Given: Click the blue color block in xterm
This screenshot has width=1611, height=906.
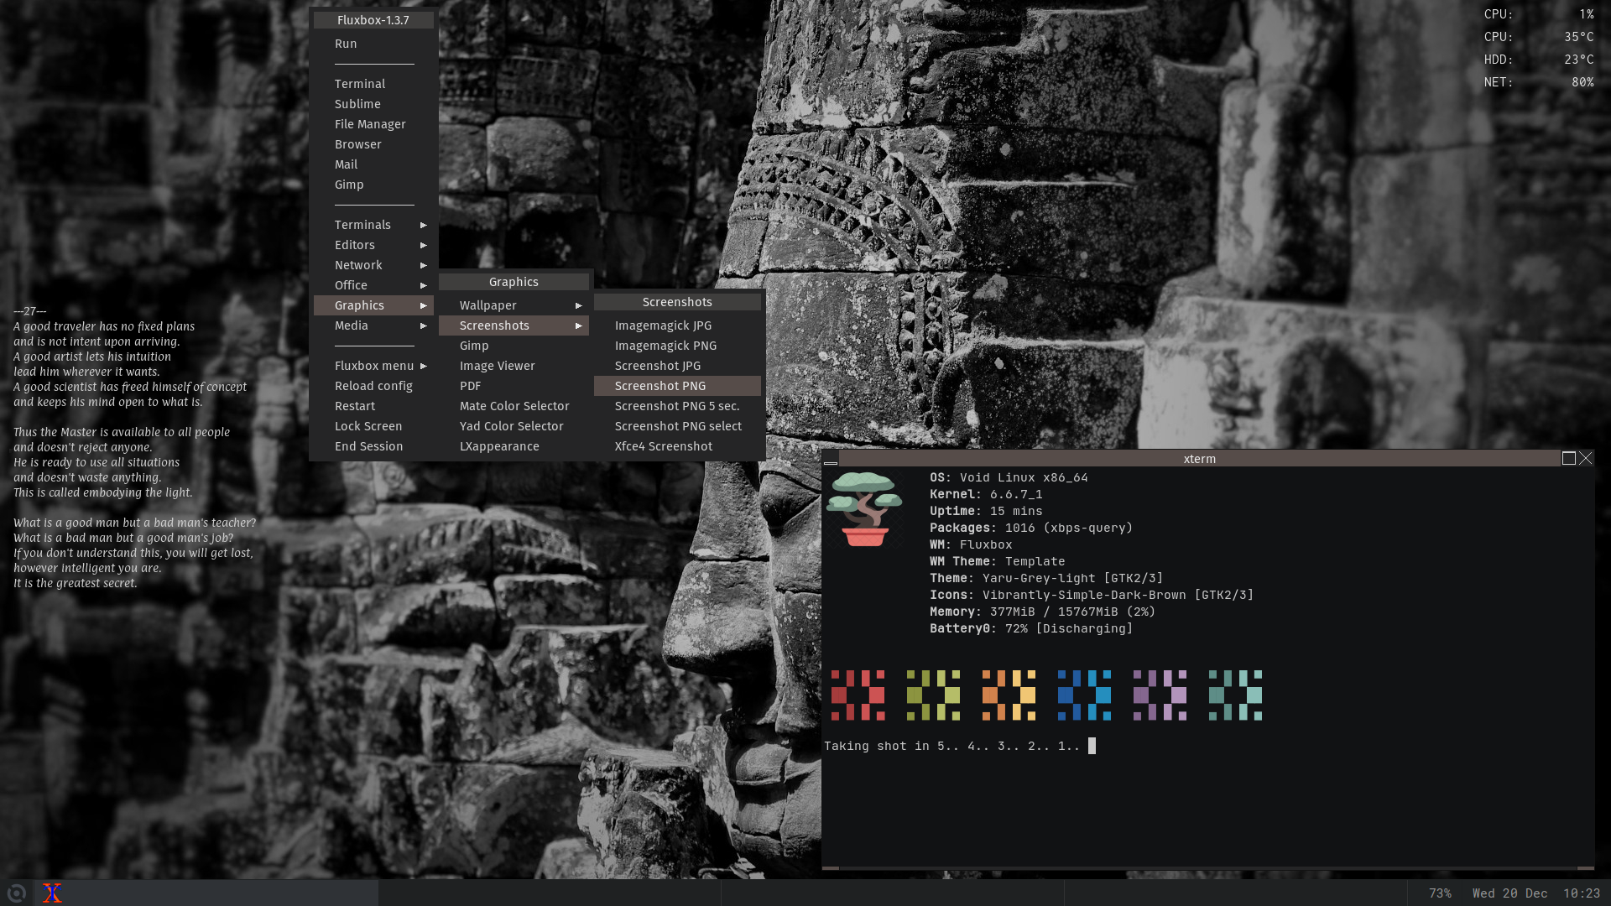Looking at the screenshot, I should pos(1084,695).
